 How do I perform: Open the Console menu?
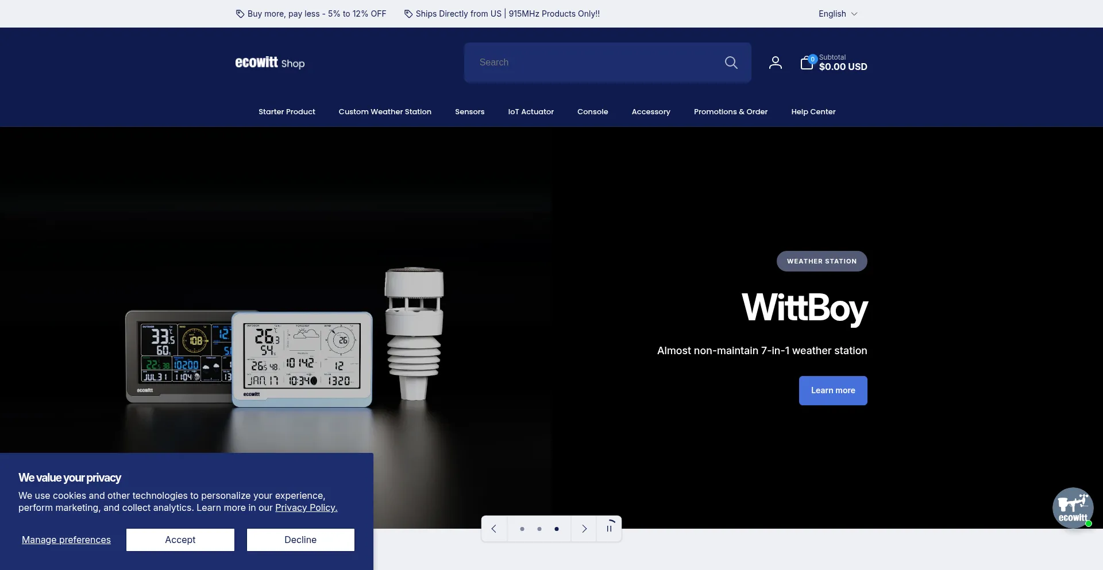pos(593,112)
